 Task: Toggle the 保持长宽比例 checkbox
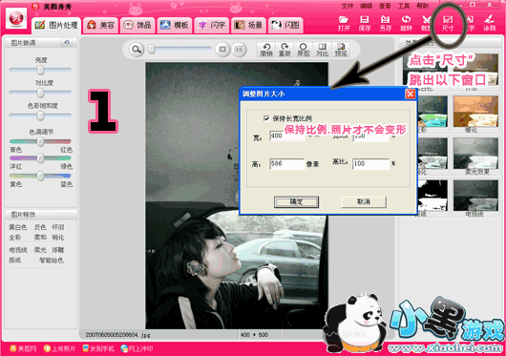[266, 118]
